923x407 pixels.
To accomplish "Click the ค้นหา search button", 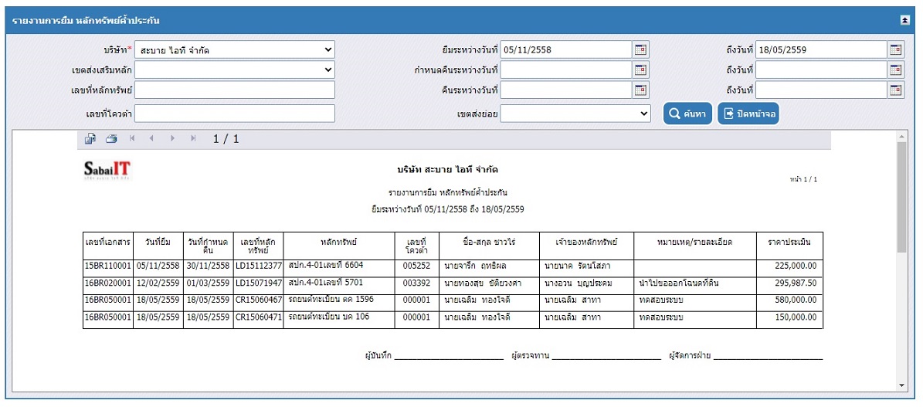I will pyautogui.click(x=687, y=113).
